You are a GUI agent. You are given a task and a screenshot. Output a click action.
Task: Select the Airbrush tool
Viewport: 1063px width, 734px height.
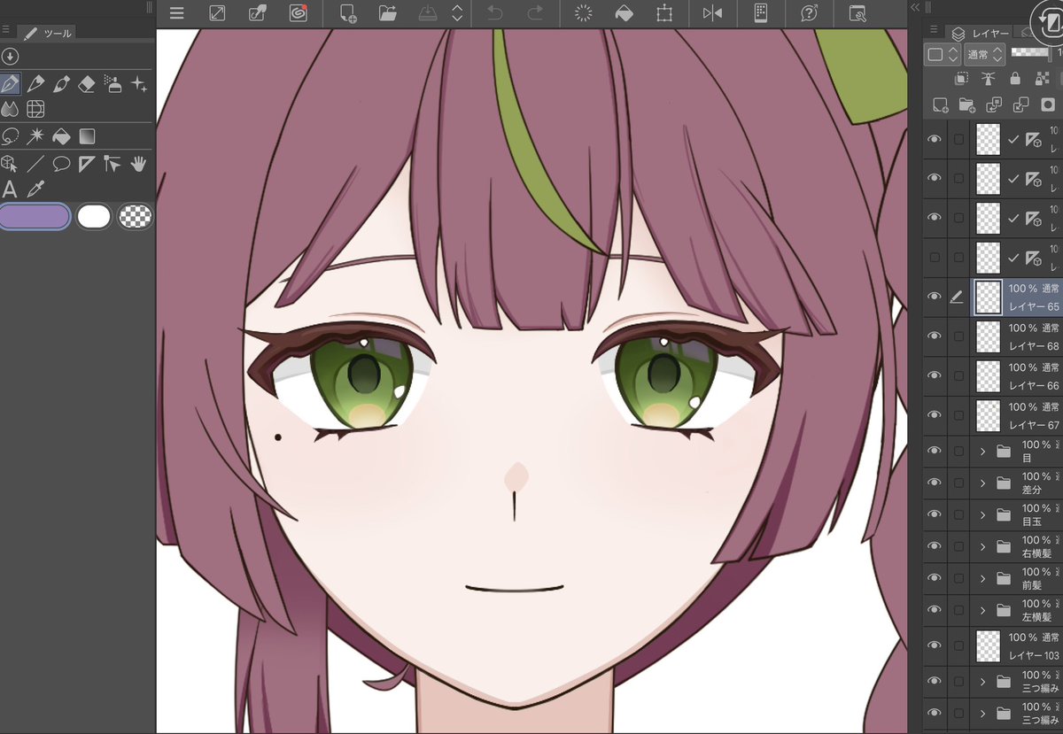click(113, 84)
